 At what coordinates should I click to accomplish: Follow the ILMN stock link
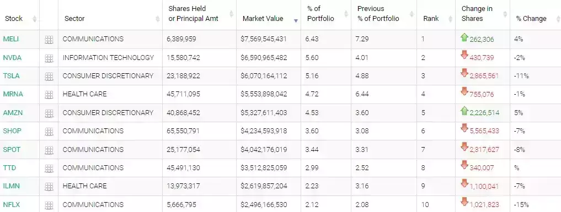(12, 186)
